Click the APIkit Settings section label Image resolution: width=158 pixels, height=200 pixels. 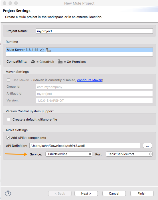17,130
